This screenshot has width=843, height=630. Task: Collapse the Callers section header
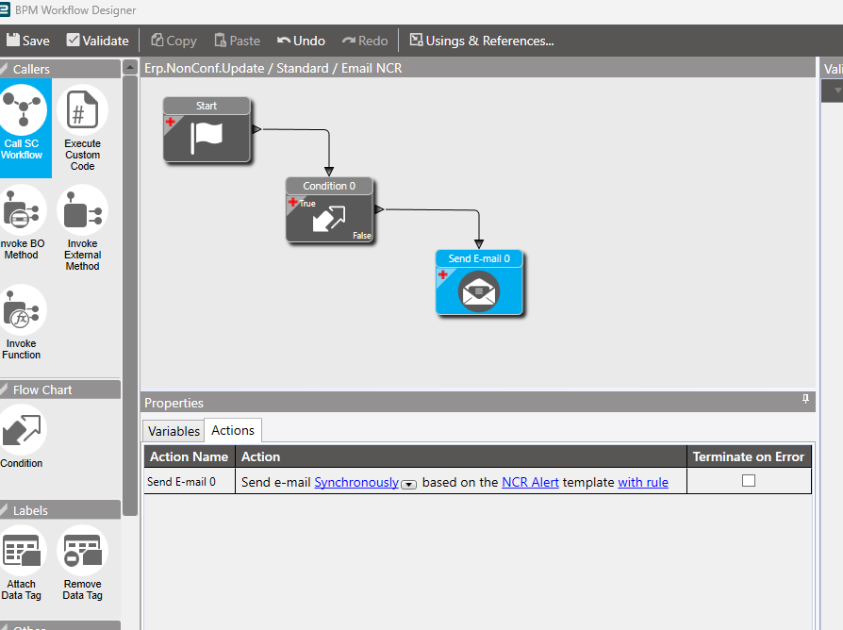click(x=60, y=69)
